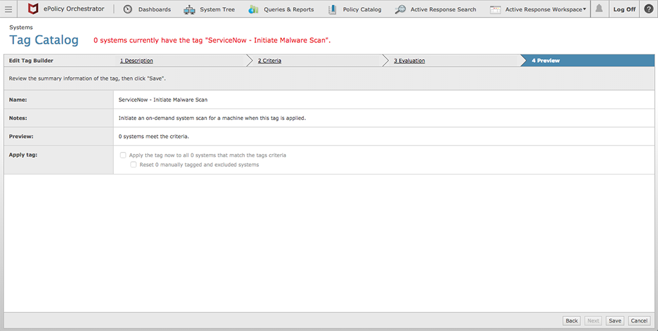This screenshot has height=331, width=658.
Task: Click the Systems breadcrumb text
Action: (21, 27)
